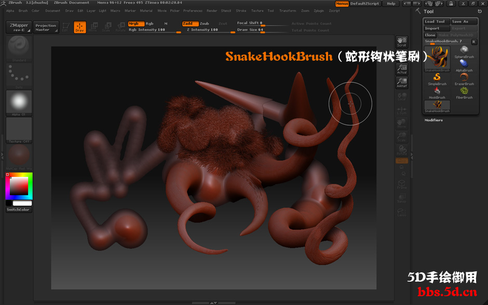Open the Texture Off selector
The image size is (488, 305).
[19, 130]
